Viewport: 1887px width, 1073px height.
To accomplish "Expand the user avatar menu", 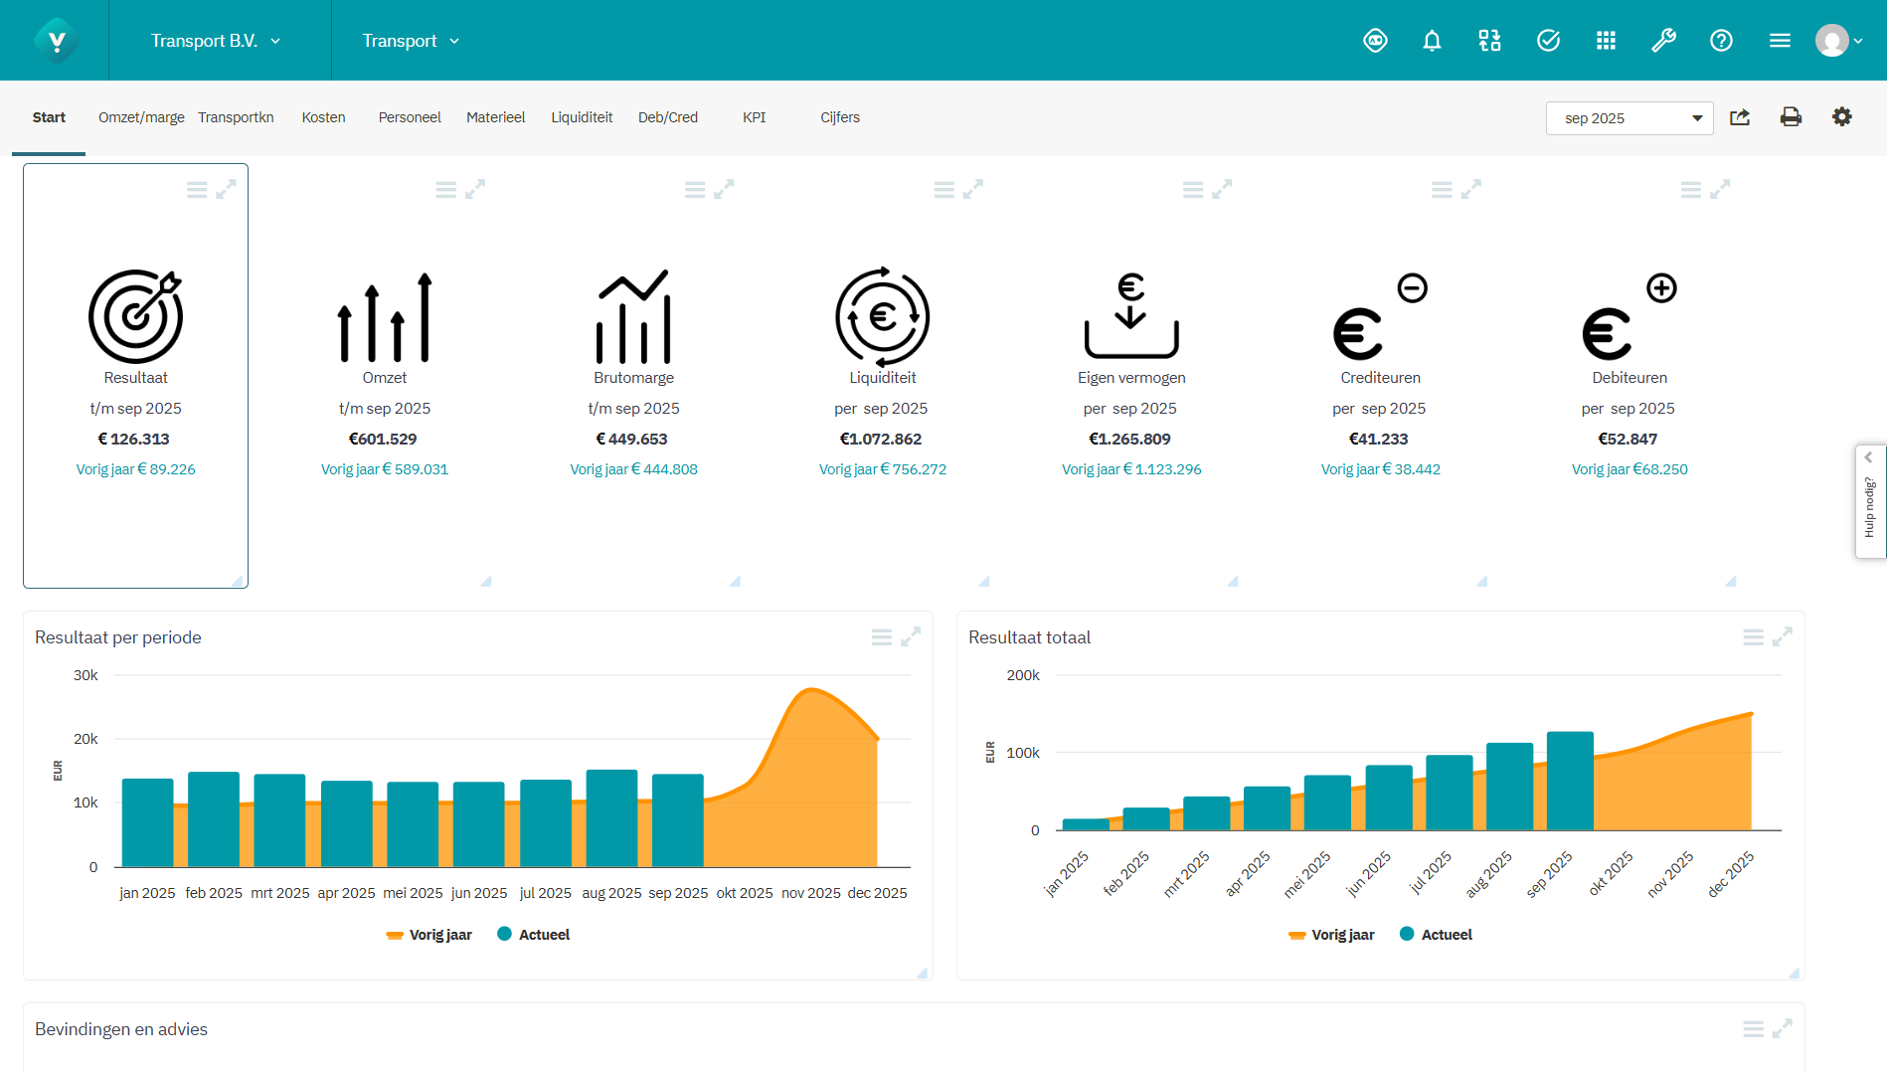I will pos(1838,41).
